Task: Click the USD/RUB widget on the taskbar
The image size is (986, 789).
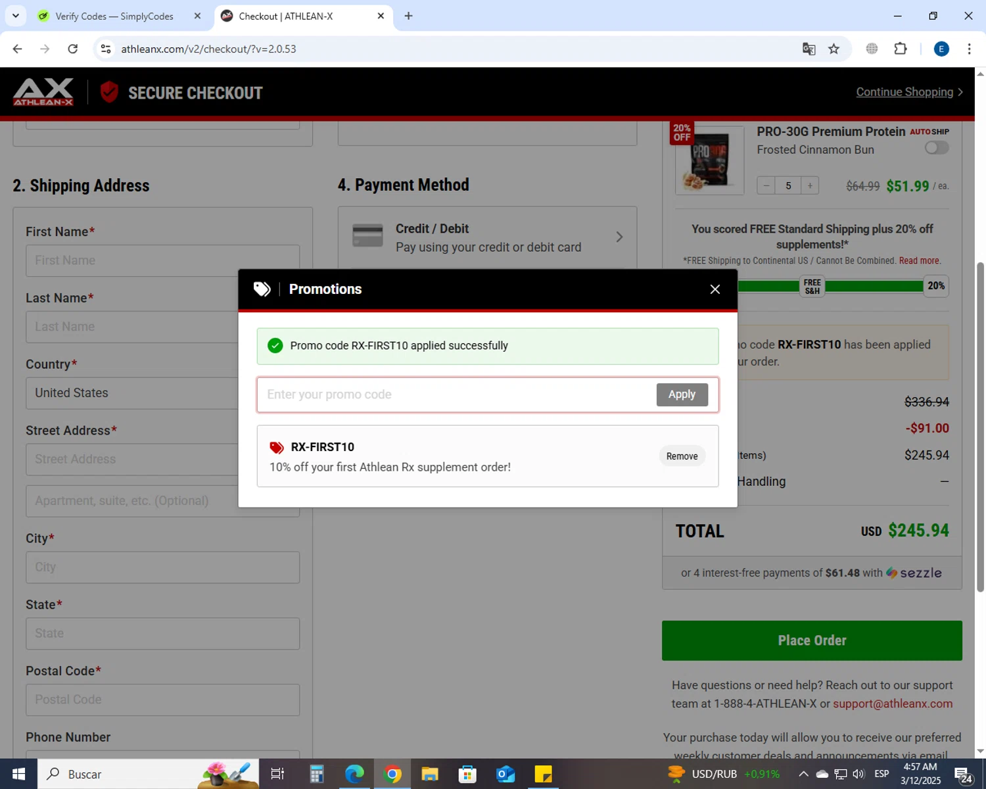Action: pos(724,774)
